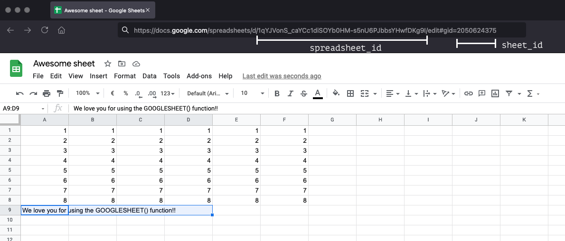Open text rotation dropdown
565x241 pixels.
point(449,93)
